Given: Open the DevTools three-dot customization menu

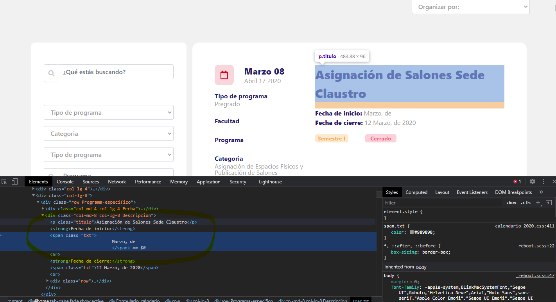Looking at the screenshot, I should pos(543,181).
